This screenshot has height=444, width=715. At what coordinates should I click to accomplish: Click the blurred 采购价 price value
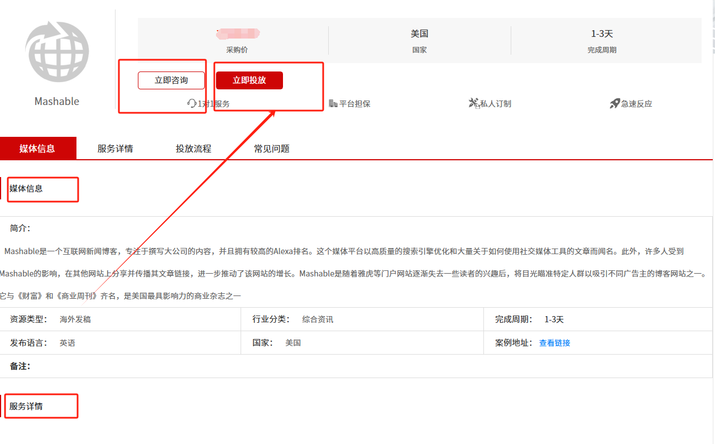click(x=237, y=34)
